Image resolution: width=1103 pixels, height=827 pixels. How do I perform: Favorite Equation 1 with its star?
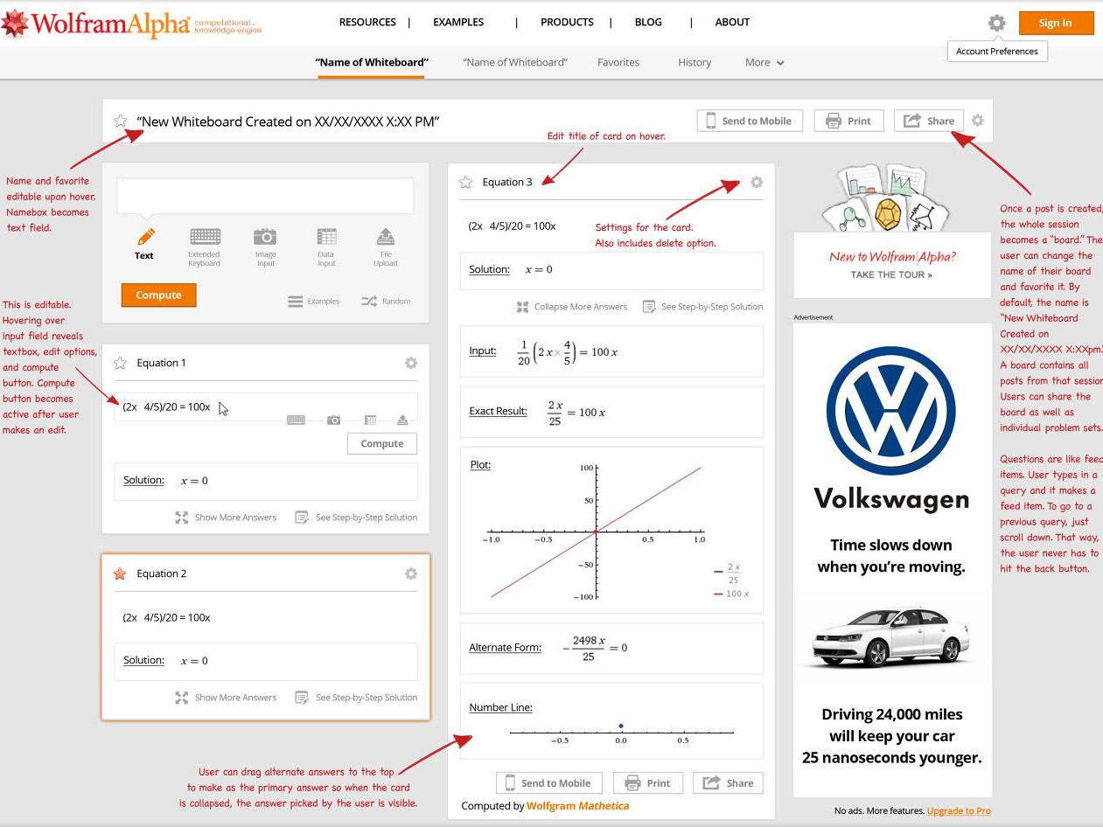[x=121, y=363]
